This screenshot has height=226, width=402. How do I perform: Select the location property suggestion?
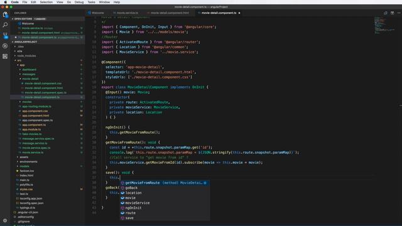click(165, 193)
